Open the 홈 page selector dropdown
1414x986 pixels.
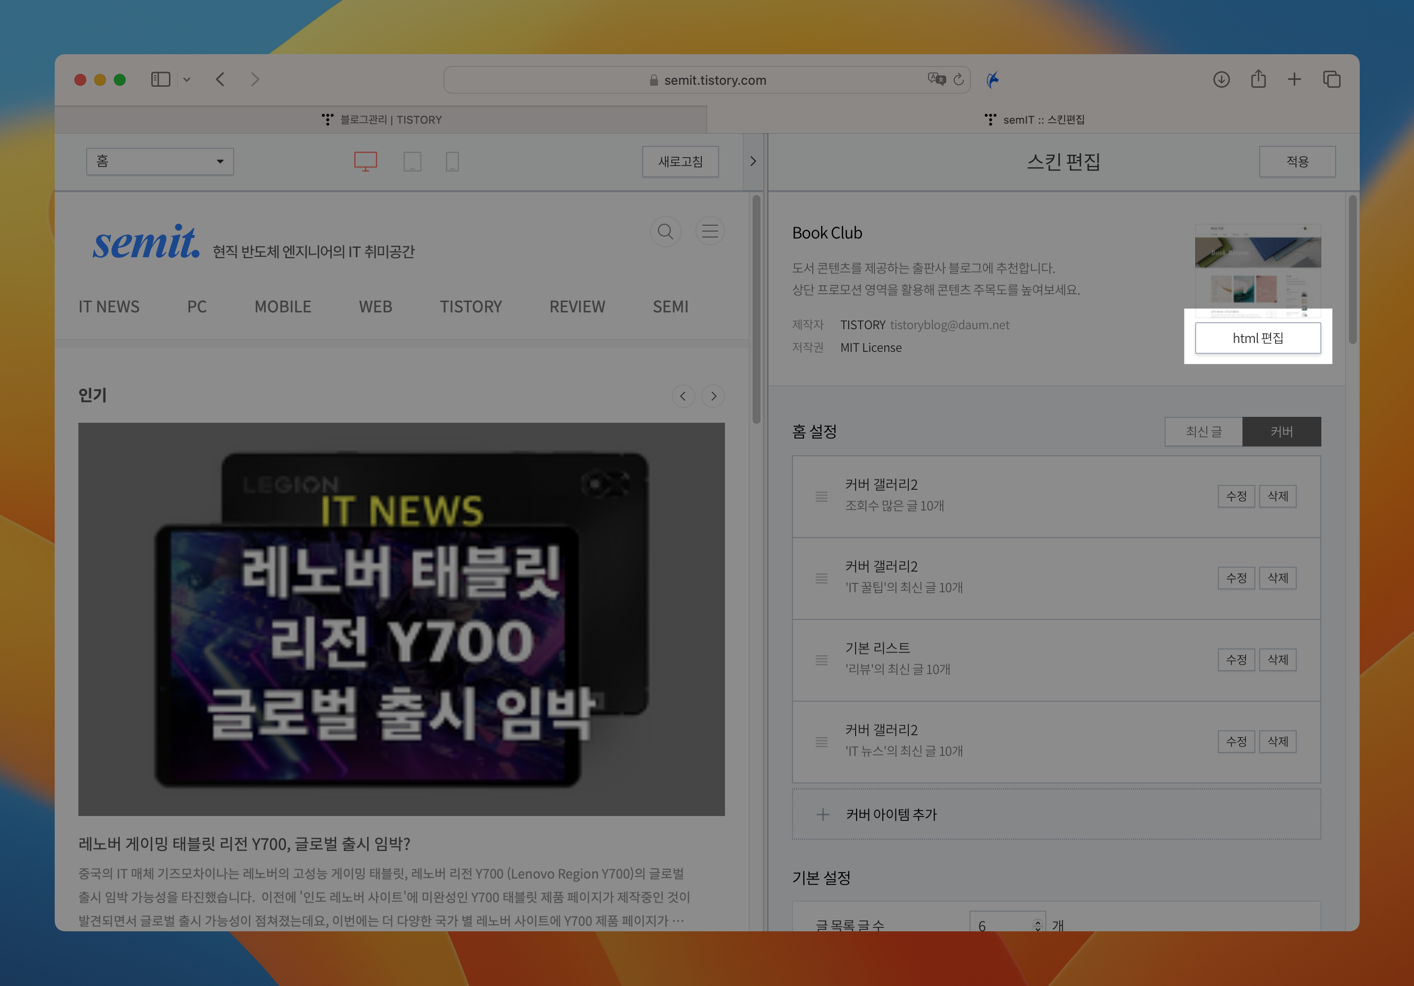click(160, 161)
